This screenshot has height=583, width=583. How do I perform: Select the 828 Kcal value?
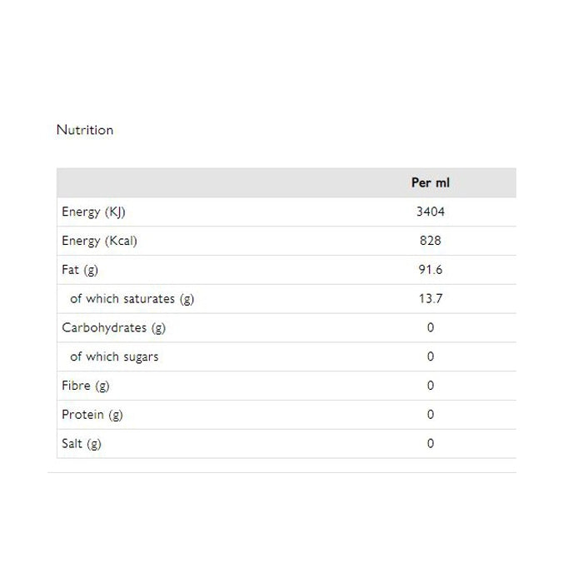(430, 241)
